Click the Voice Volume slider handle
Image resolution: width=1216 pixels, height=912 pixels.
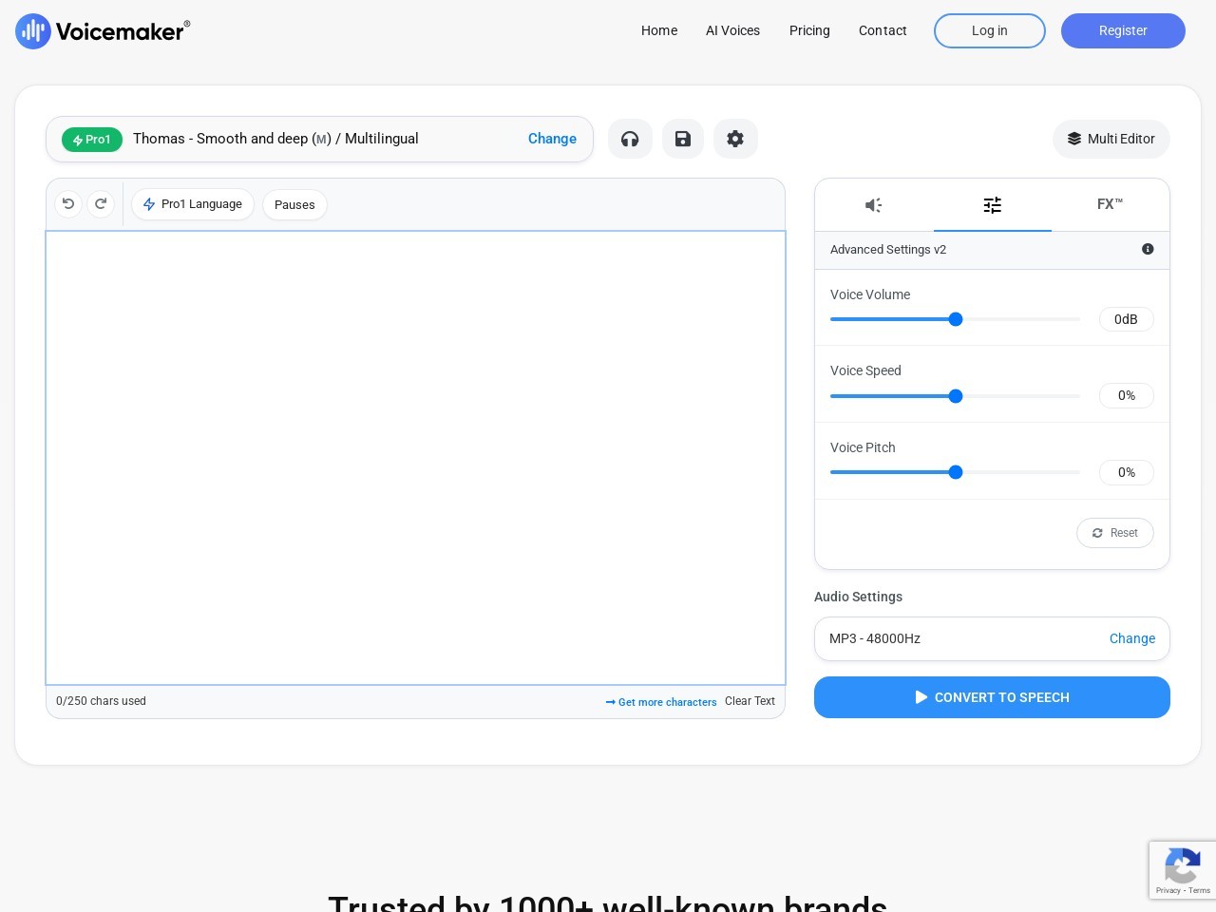coord(956,319)
